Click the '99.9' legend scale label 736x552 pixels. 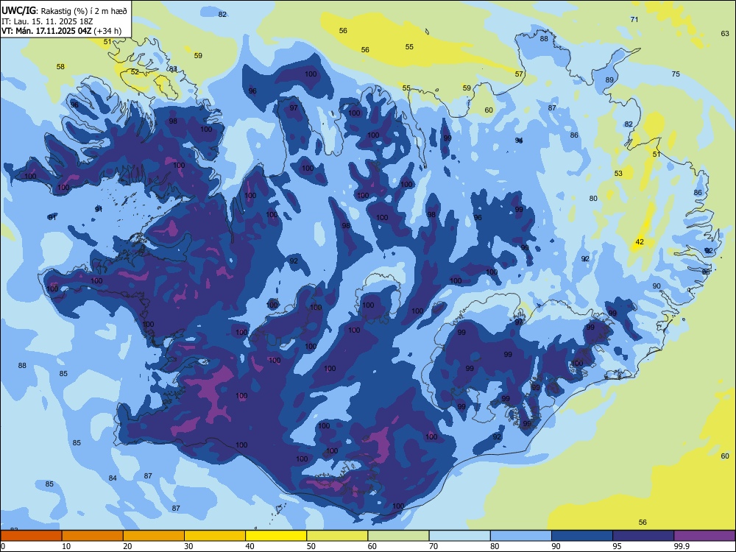(x=682, y=546)
